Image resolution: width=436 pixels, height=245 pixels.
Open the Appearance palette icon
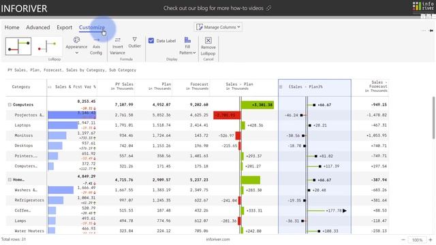pos(76,40)
